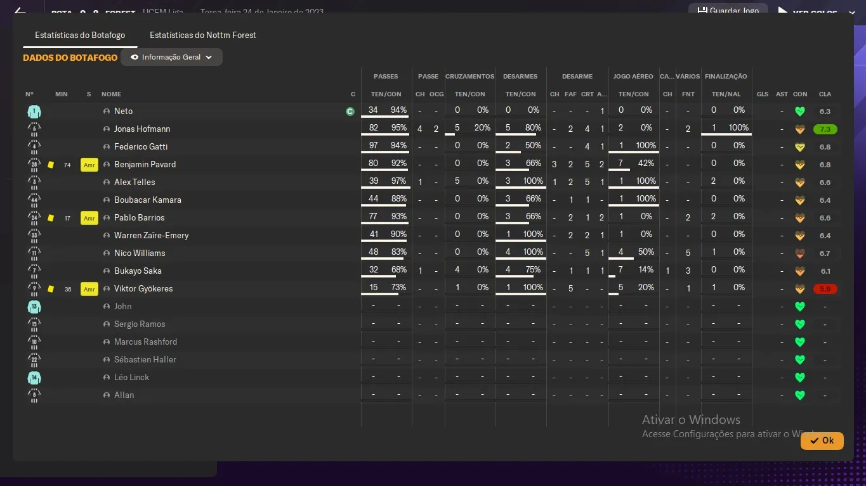Click Léo Linck's goalkeeper shirt icon
Image resolution: width=866 pixels, height=486 pixels.
coord(34,378)
